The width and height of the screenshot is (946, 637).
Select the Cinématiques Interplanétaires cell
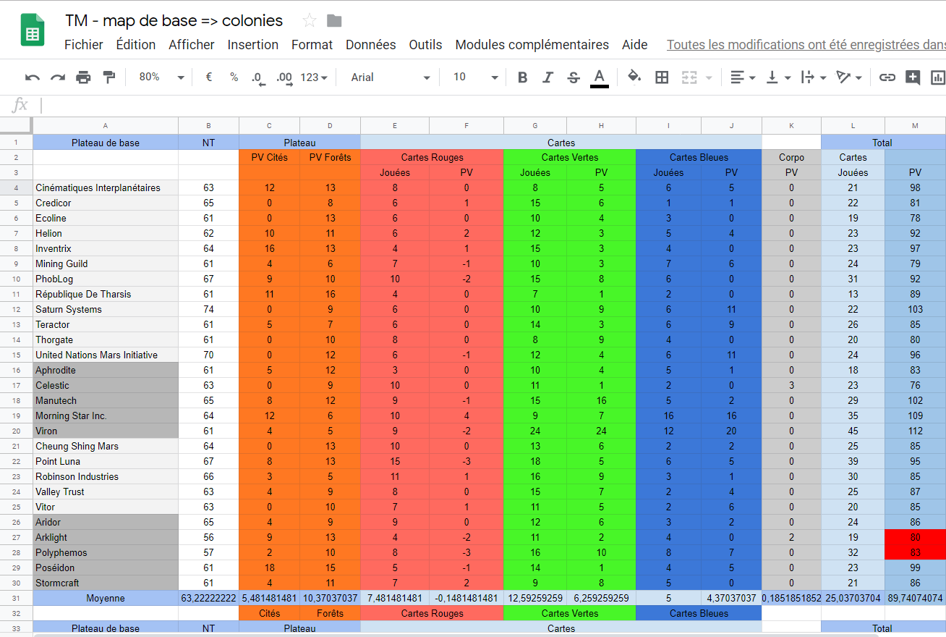click(x=106, y=187)
